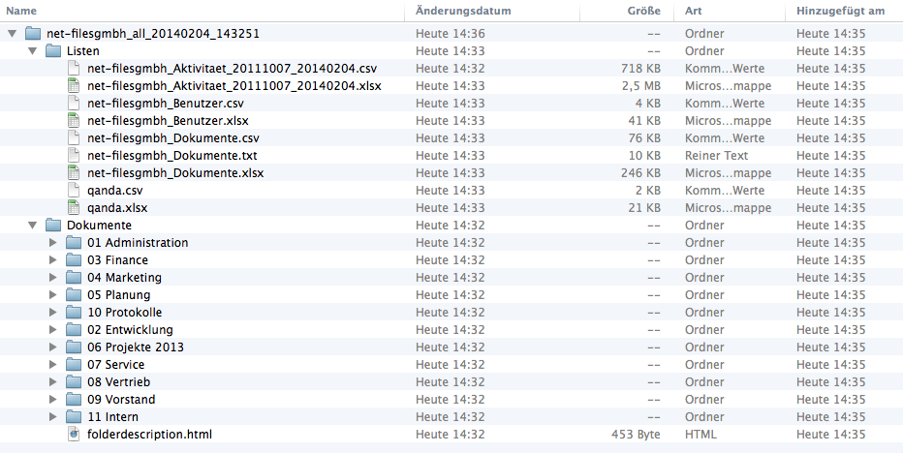Image resolution: width=903 pixels, height=453 pixels.
Task: Collapse the Listen folder disclosure triangle
Action: pyautogui.click(x=32, y=51)
